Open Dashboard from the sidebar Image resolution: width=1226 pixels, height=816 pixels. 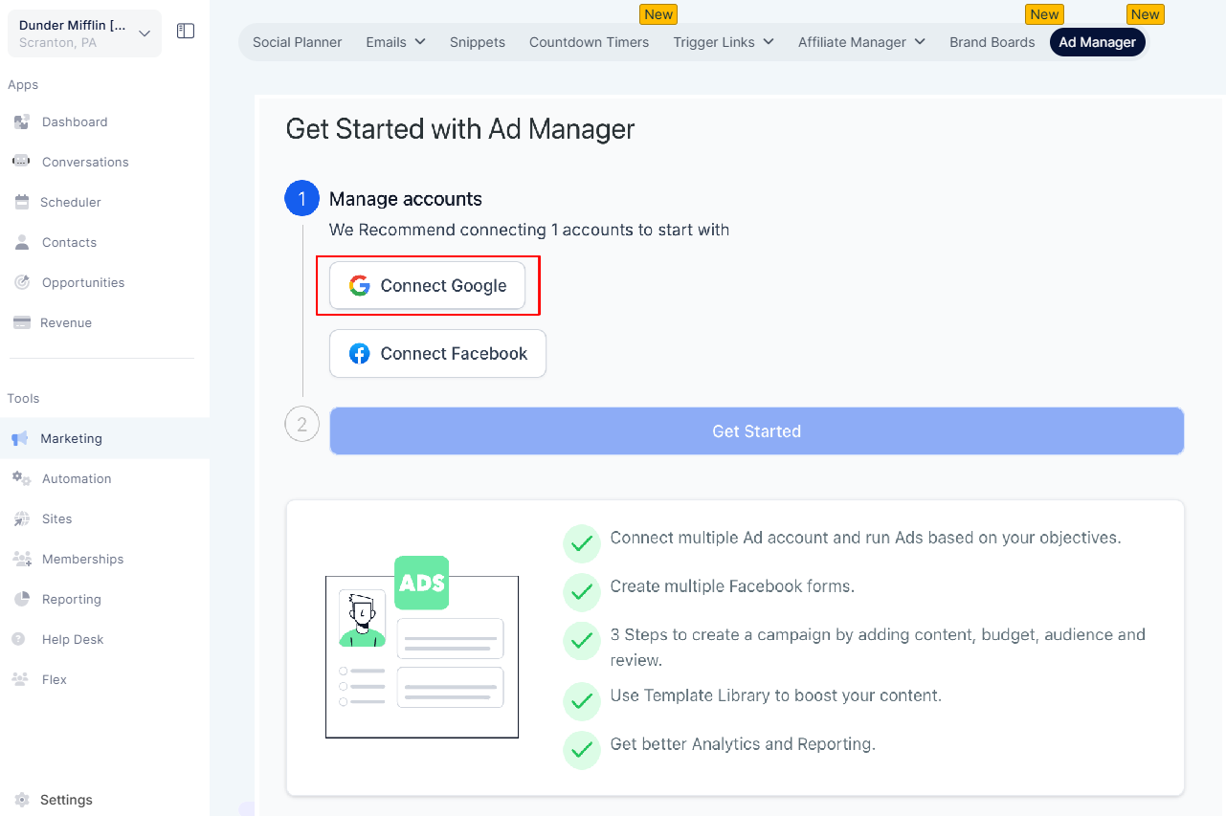tap(75, 121)
